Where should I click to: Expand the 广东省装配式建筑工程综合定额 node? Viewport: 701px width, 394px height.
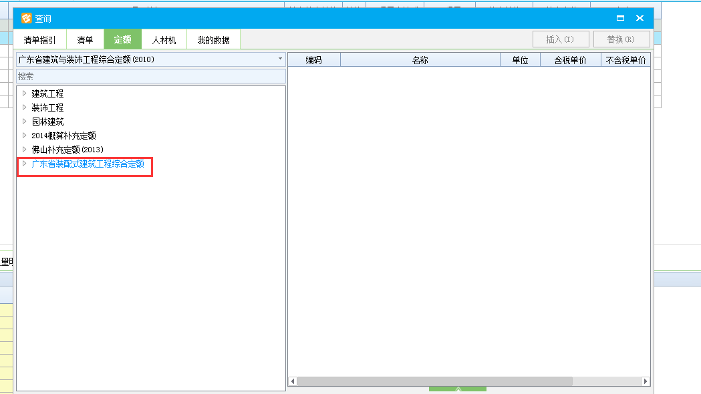point(24,164)
